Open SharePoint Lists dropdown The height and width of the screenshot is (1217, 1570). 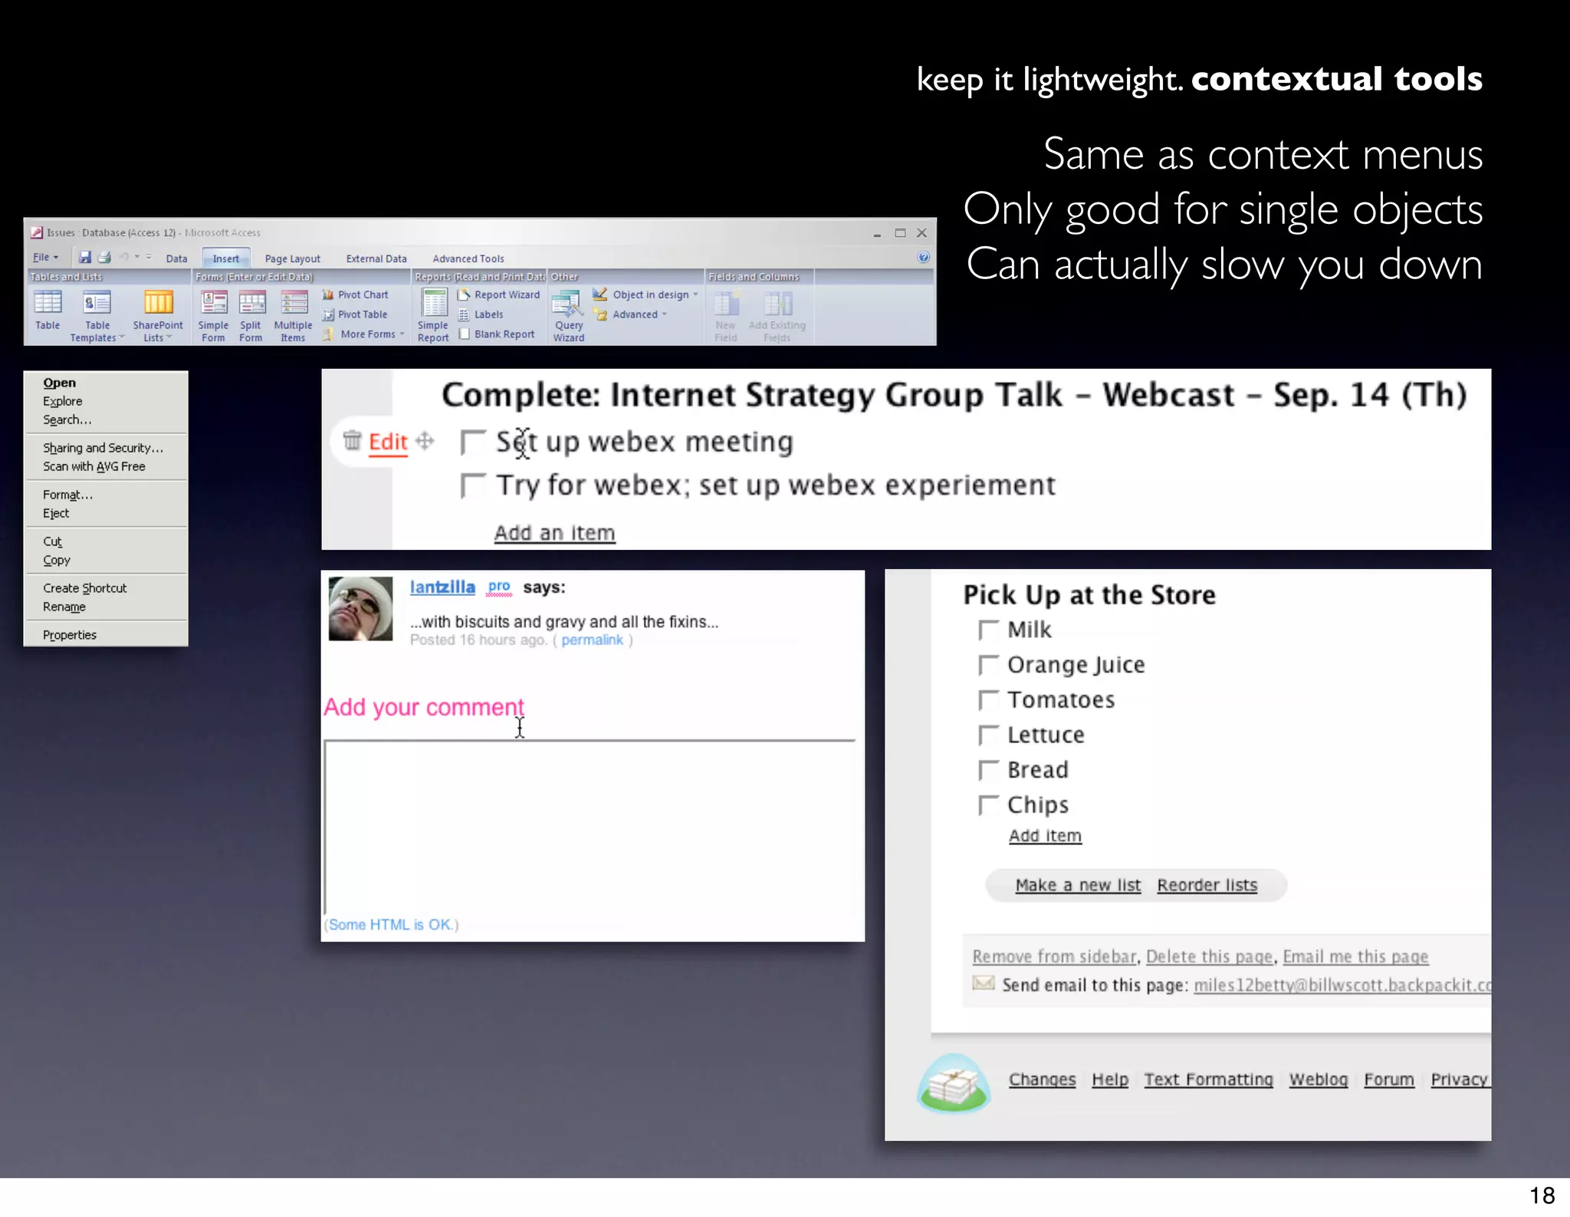click(x=158, y=315)
